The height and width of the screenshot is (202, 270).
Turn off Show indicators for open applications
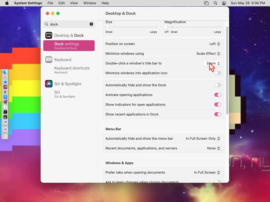(218, 105)
